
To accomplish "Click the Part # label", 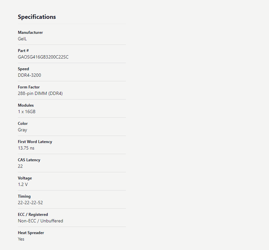I will pyautogui.click(x=23, y=51).
